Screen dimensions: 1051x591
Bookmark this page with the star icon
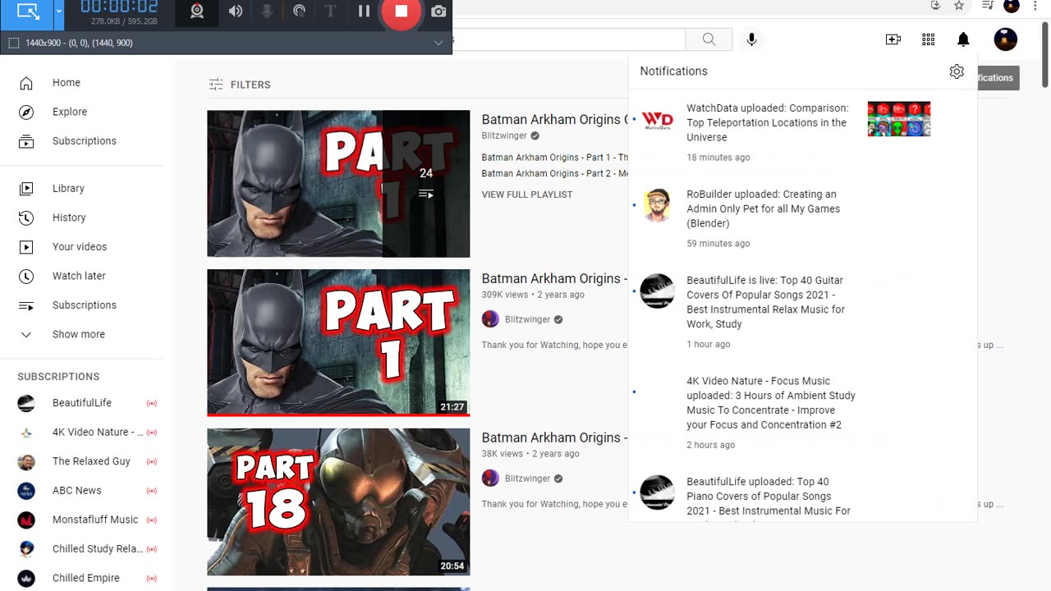tap(959, 6)
